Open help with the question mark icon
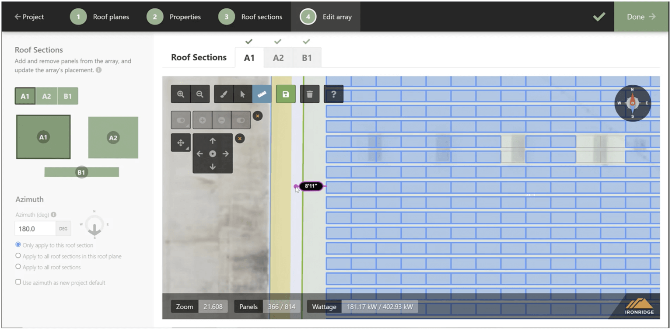Screen dimensions: 672x331 coord(333,94)
